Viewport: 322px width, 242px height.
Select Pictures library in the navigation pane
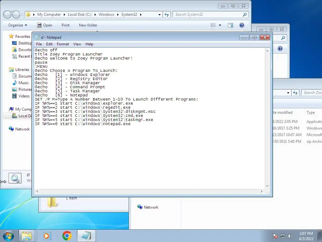(x=22, y=89)
